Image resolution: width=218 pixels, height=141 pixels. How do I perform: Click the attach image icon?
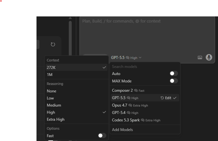[200, 57]
